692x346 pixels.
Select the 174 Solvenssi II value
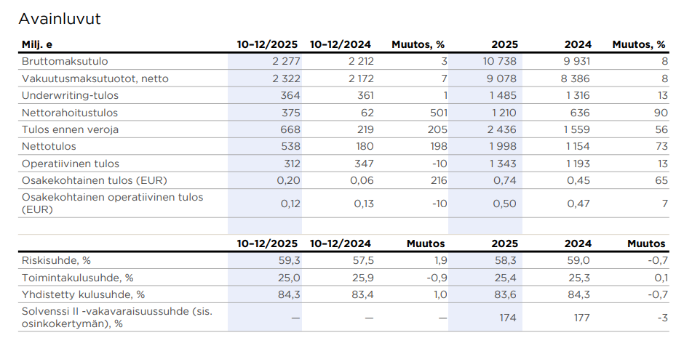[x=509, y=318]
